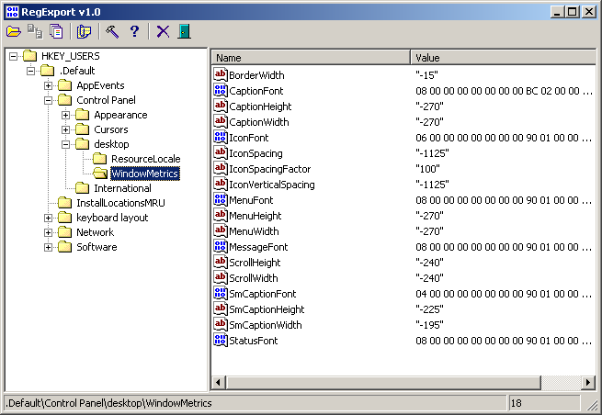Click the "-195" value of SmCaptionWidth
602x415 pixels.
pyautogui.click(x=429, y=325)
